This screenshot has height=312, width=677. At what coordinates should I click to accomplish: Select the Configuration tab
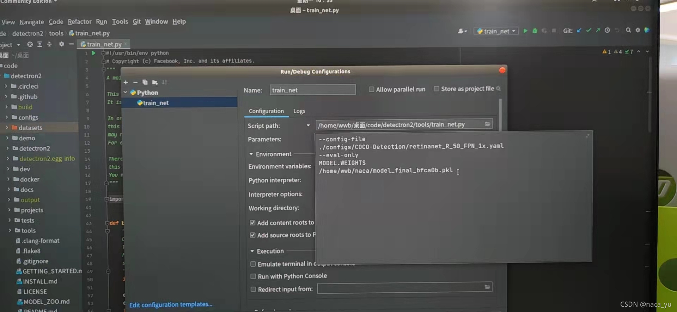click(x=266, y=111)
